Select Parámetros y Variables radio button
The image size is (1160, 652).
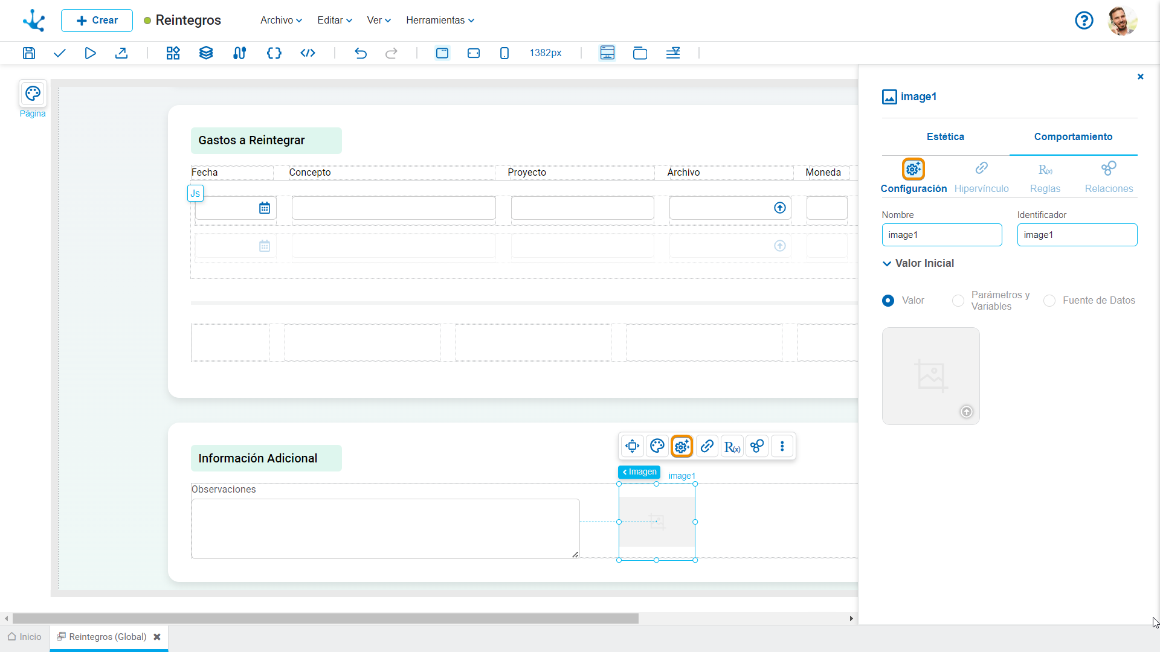958,301
